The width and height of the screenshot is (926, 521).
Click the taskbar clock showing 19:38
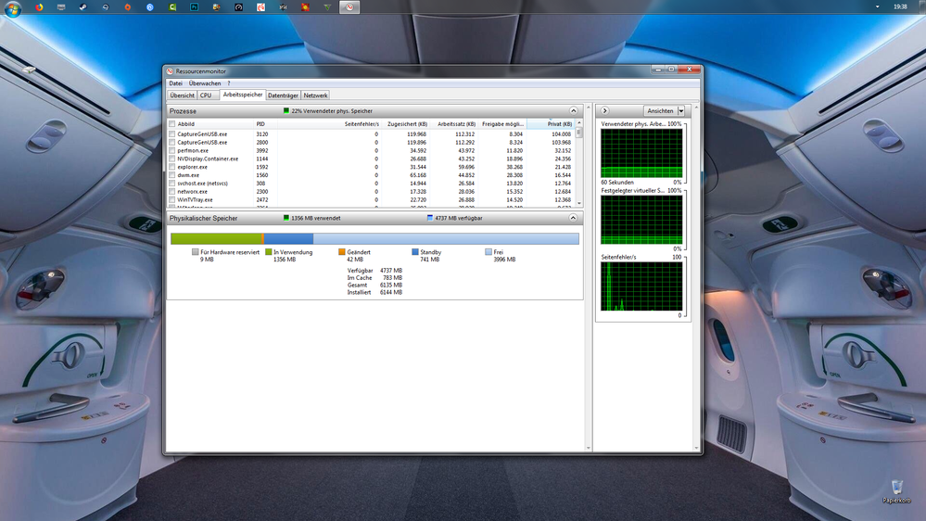900,7
